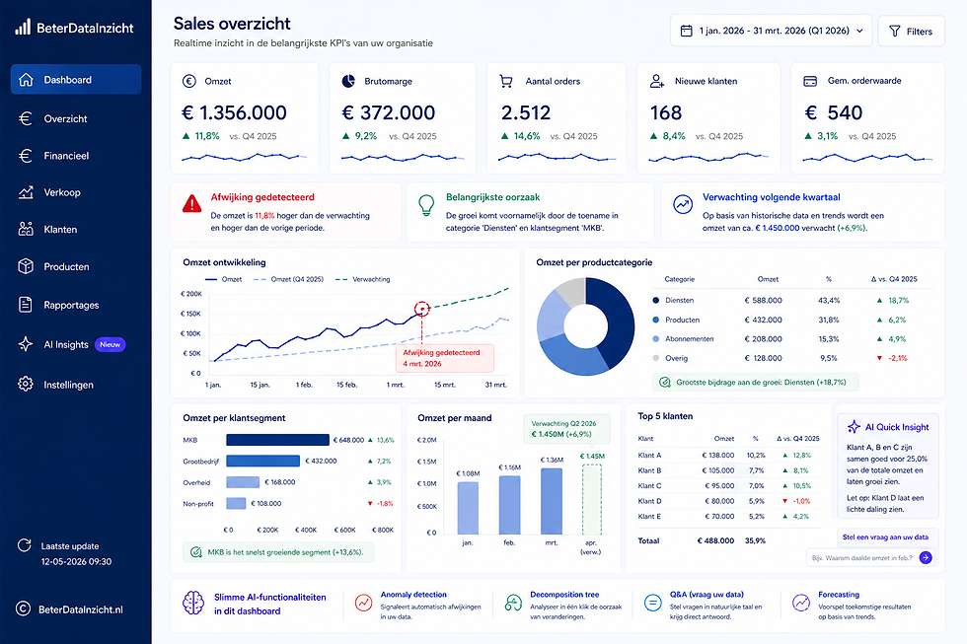The height and width of the screenshot is (644, 967).
Task: Toggle Omzet (Q4 2025) legend series
Action: (x=288, y=279)
